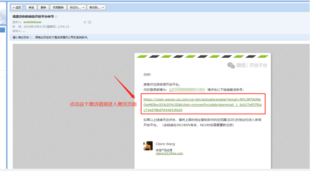The image size is (310, 171).
Task: Permanently delete with 彻底删除 button
Action: tap(58, 8)
